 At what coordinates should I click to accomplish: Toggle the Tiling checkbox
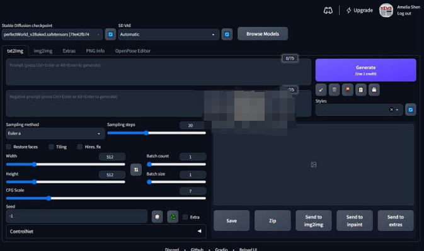(x=51, y=147)
